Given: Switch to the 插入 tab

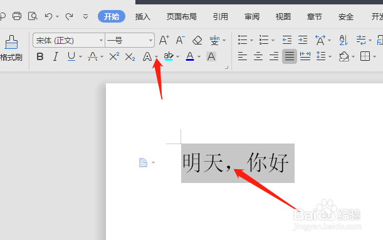Looking at the screenshot, I should click(143, 16).
